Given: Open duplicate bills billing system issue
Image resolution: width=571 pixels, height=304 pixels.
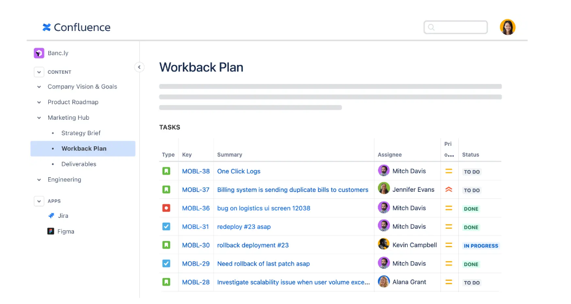Looking at the screenshot, I should 293,190.
